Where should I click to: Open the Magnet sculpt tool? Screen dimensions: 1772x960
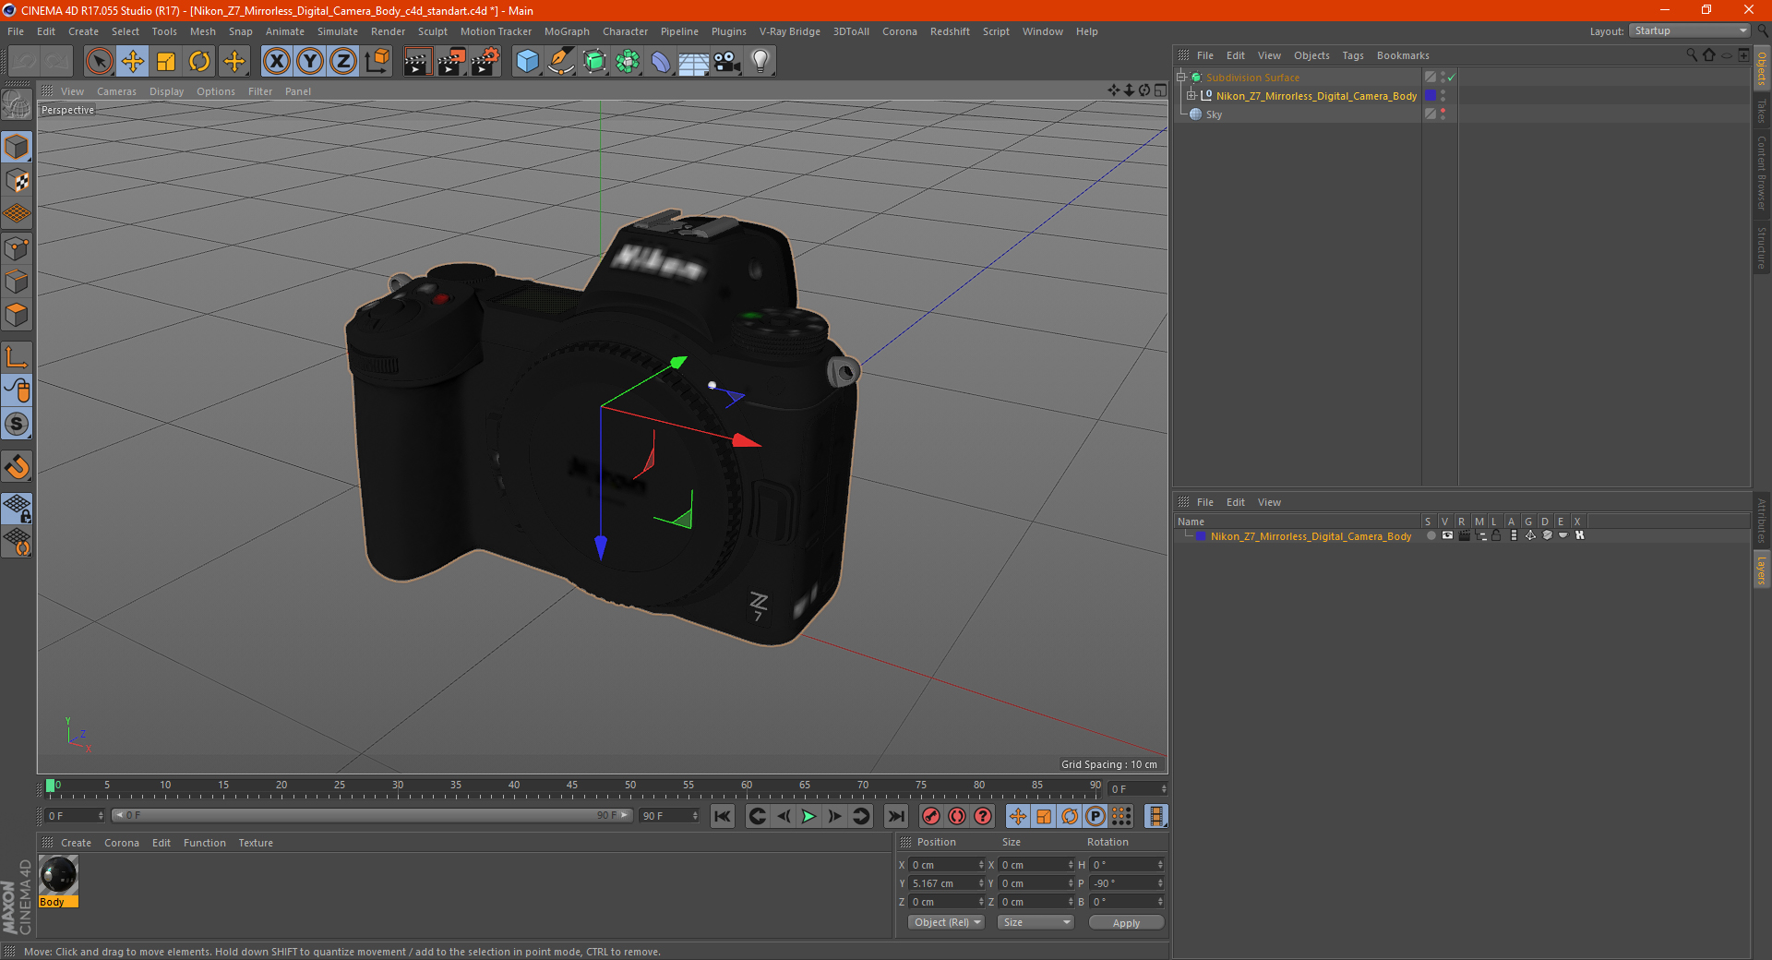point(17,467)
